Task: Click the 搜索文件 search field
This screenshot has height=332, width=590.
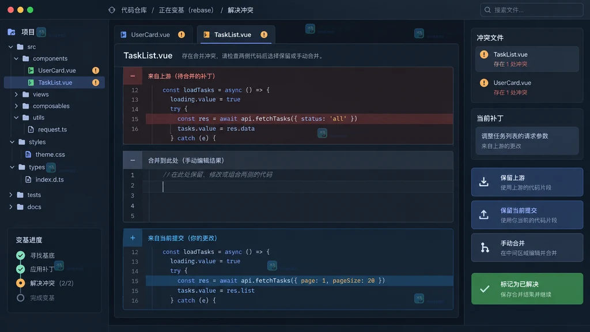Action: [531, 10]
